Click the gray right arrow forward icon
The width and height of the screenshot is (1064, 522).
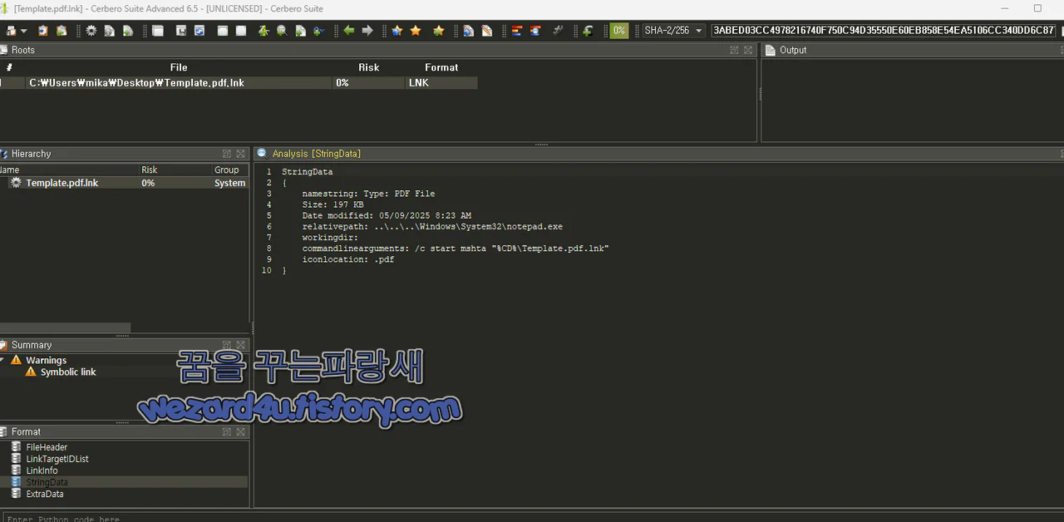[x=367, y=31]
